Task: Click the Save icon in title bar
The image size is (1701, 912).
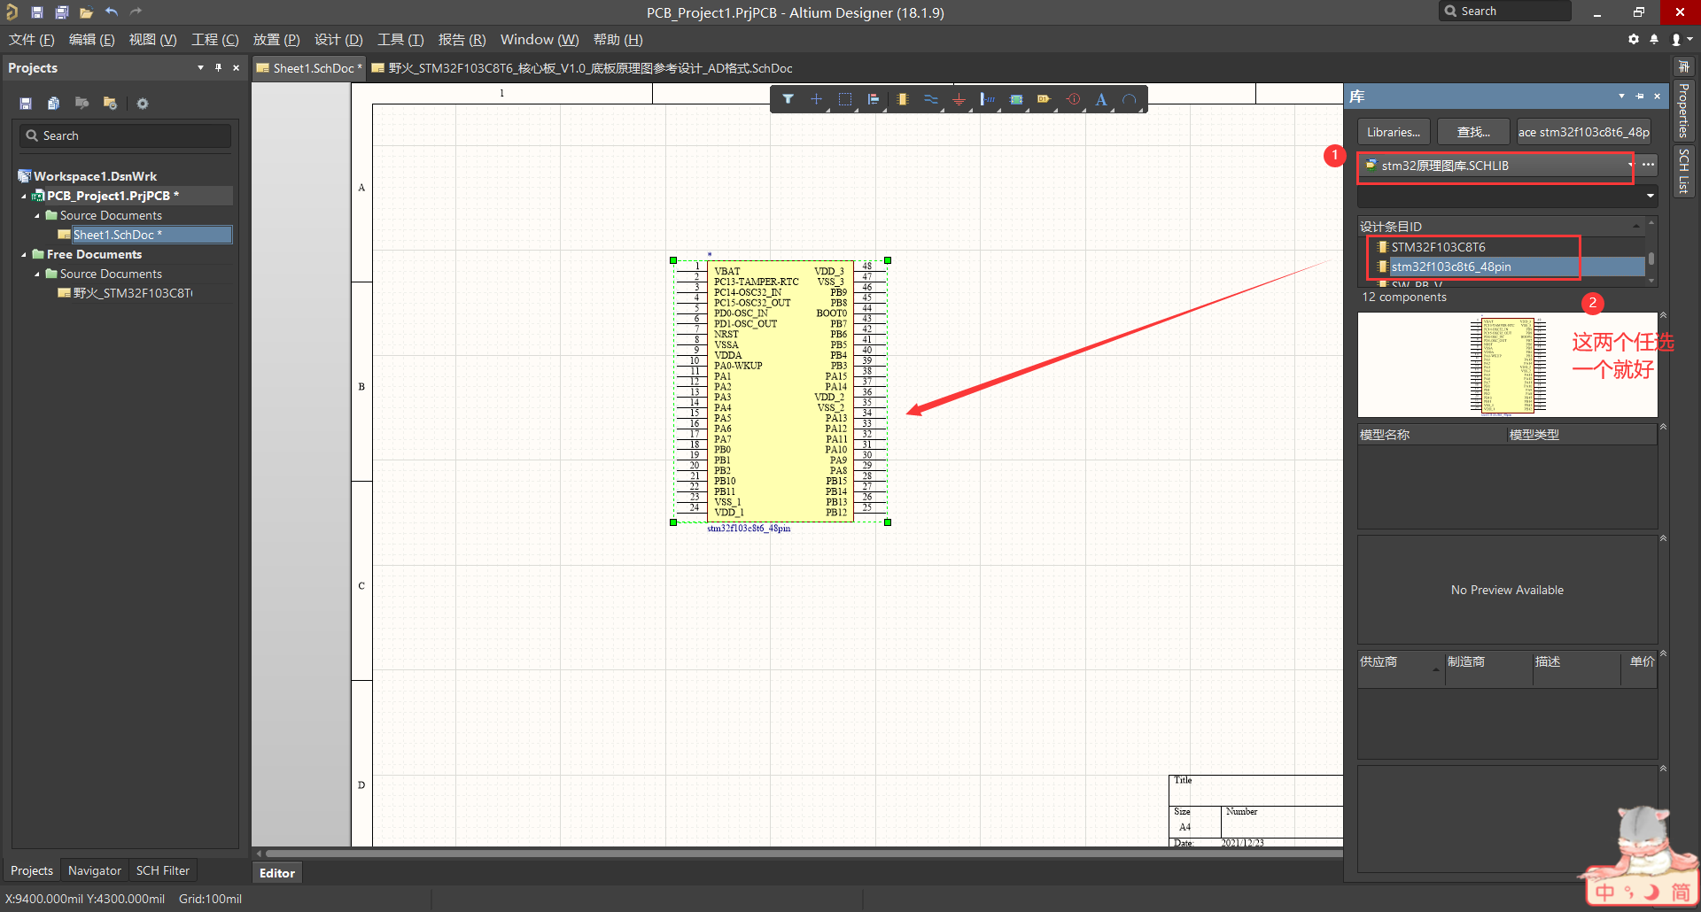Action: click(37, 12)
